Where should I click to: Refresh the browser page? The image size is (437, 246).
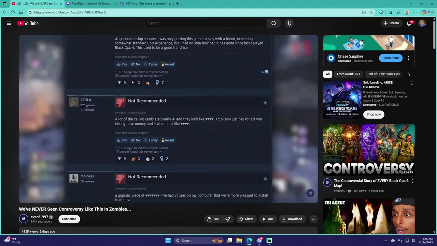[13, 12]
